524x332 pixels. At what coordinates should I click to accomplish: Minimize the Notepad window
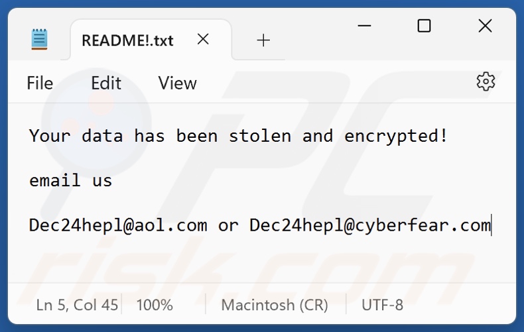tap(365, 26)
